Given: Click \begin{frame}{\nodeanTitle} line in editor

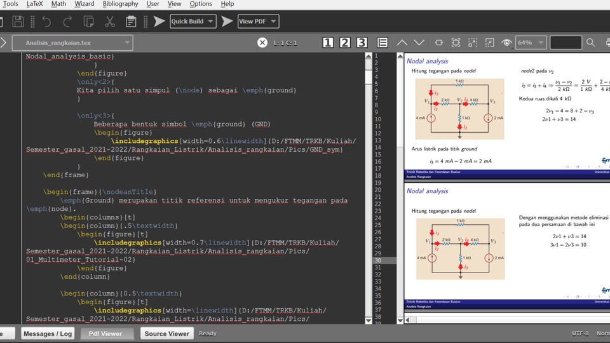Looking at the screenshot, I should [x=100, y=192].
